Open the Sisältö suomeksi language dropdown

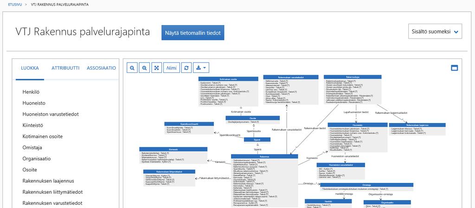[435, 32]
